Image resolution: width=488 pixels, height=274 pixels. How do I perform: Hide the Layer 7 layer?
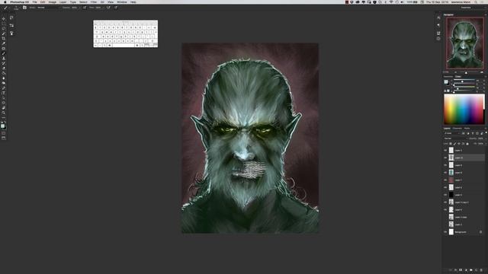click(445, 180)
